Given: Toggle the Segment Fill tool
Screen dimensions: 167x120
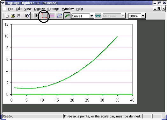Looking at the screenshot, I should [x=67, y=16].
